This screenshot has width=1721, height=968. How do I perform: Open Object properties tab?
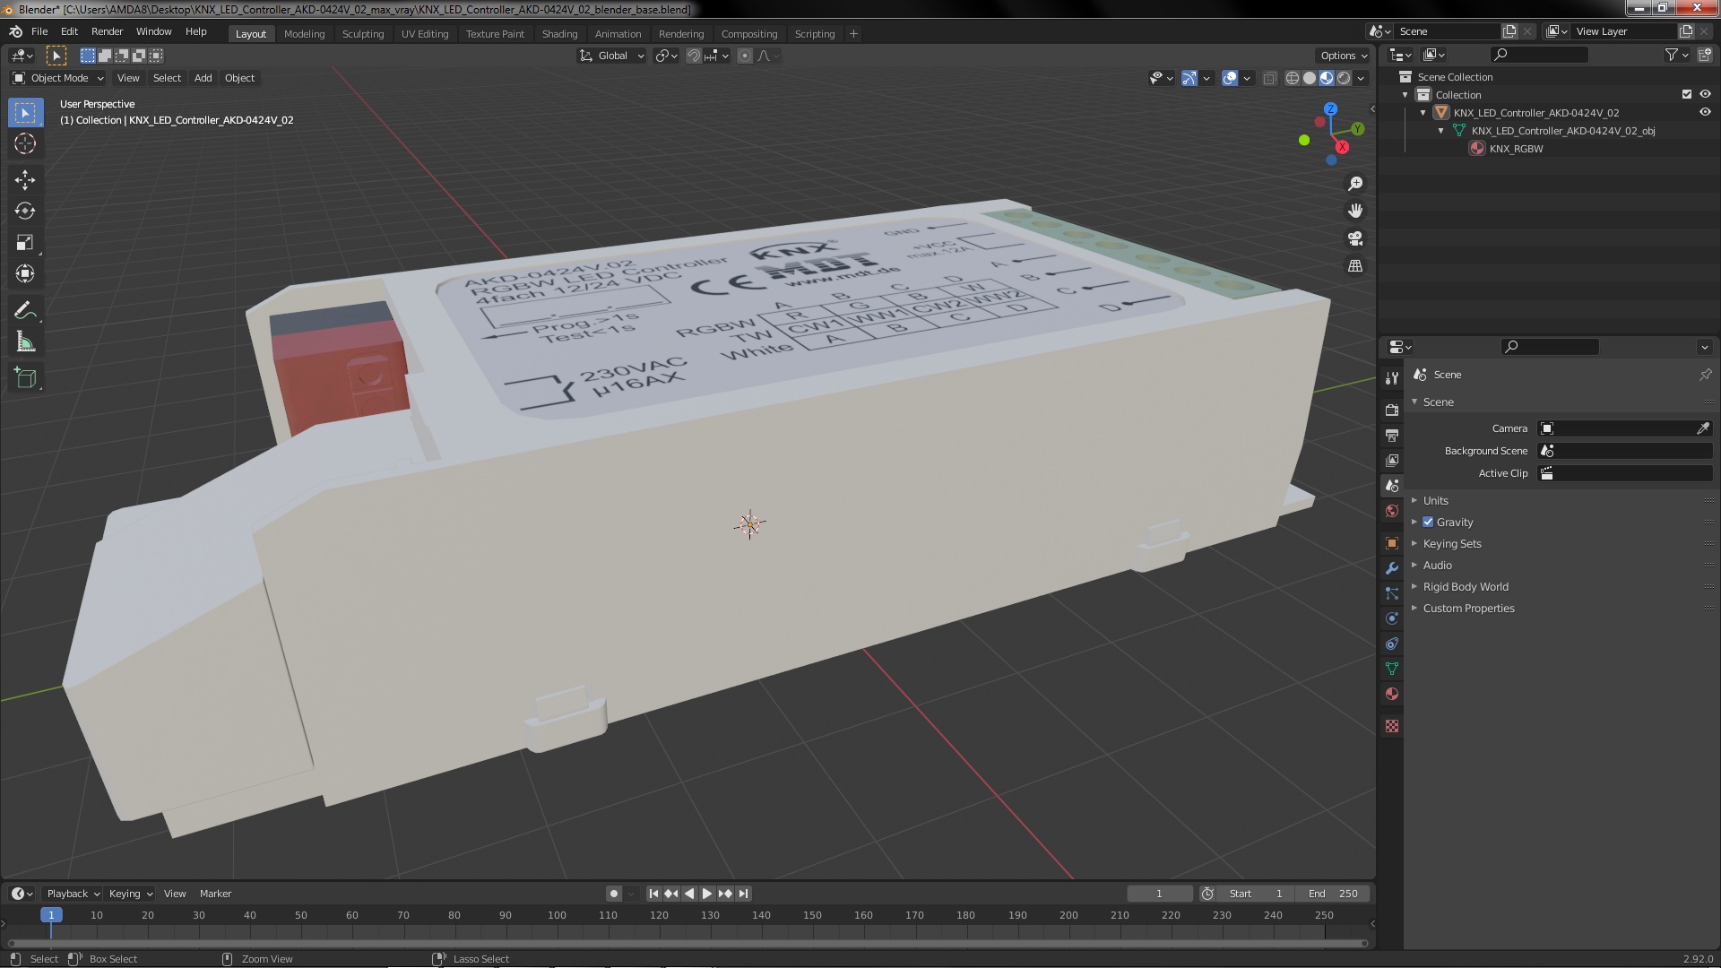click(x=1392, y=543)
